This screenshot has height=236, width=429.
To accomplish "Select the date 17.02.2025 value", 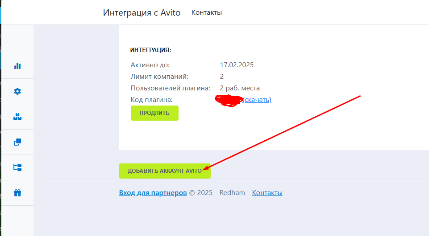I will tap(237, 65).
